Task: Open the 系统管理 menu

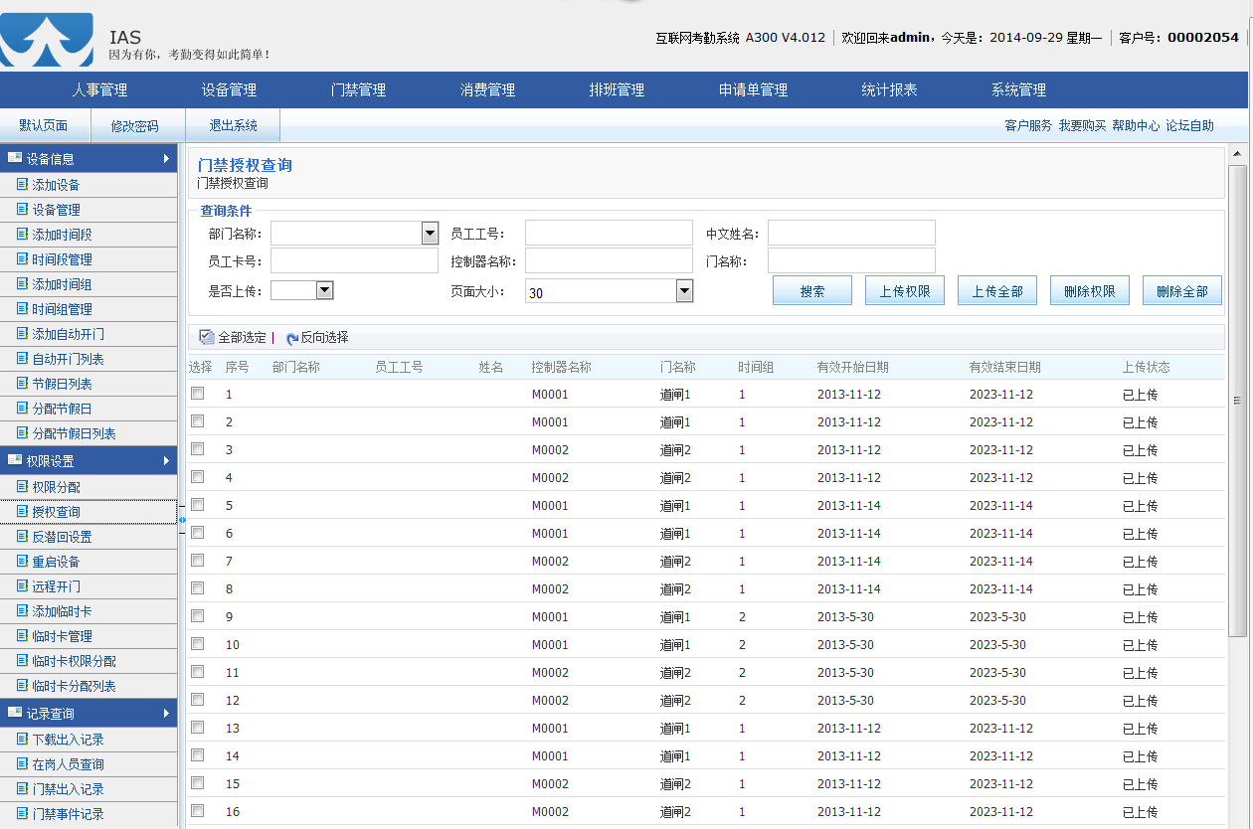Action: pyautogui.click(x=1018, y=89)
